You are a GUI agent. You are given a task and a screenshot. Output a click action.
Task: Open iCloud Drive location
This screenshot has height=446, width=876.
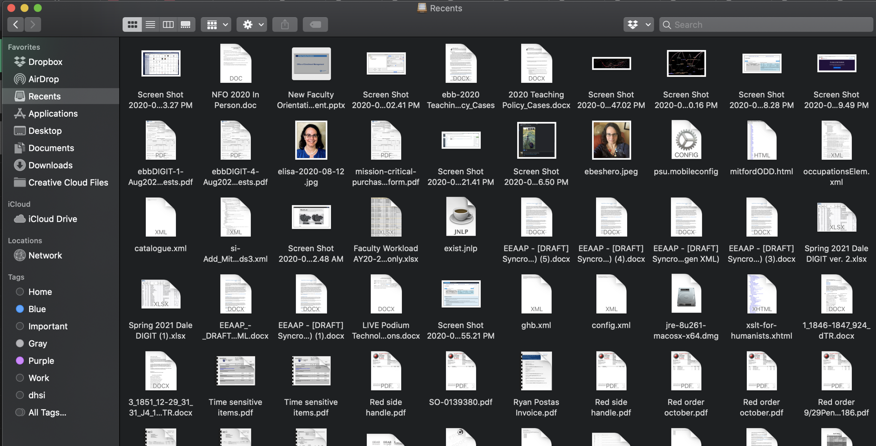click(53, 219)
